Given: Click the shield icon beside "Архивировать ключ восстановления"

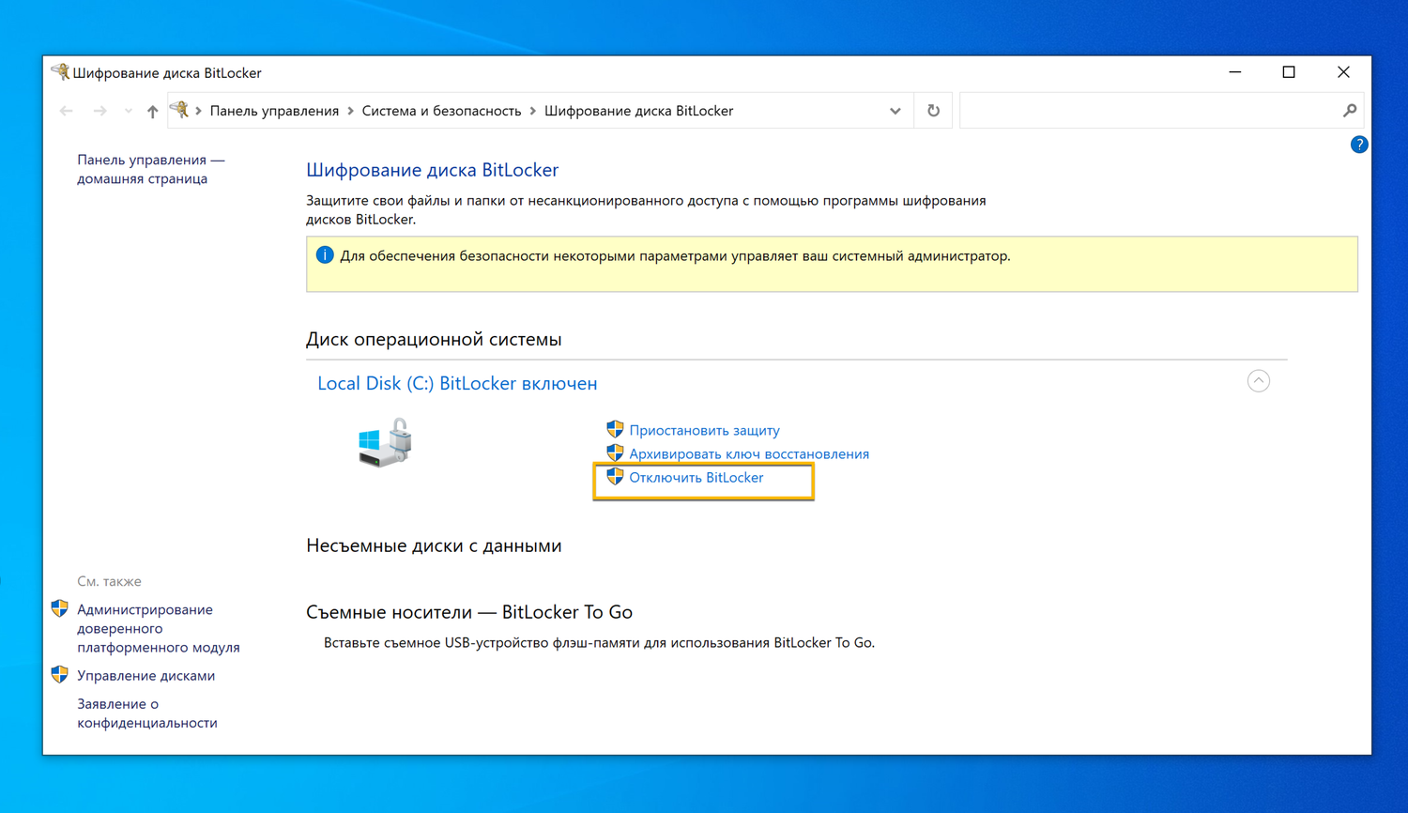Looking at the screenshot, I should (615, 453).
